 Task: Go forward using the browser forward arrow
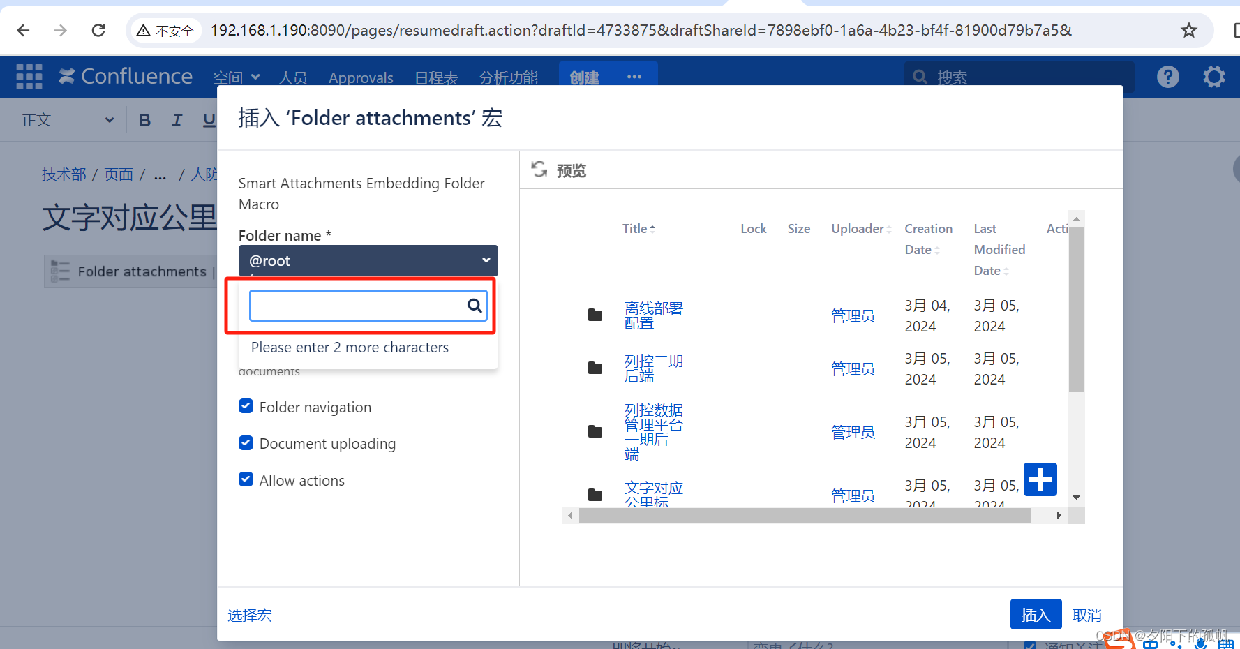(x=61, y=30)
